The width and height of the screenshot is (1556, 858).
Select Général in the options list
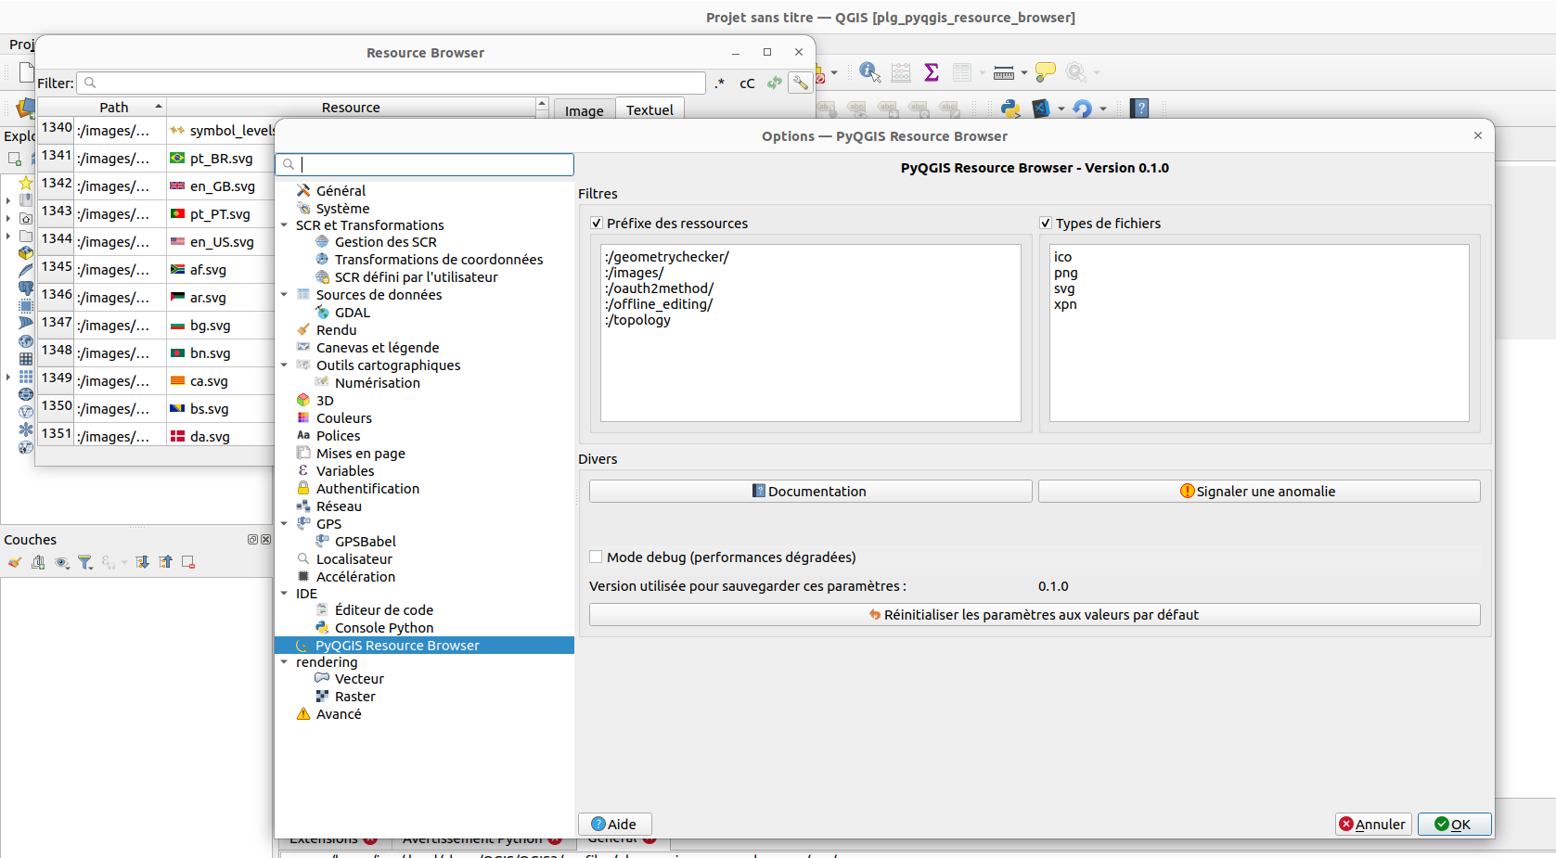pos(341,191)
